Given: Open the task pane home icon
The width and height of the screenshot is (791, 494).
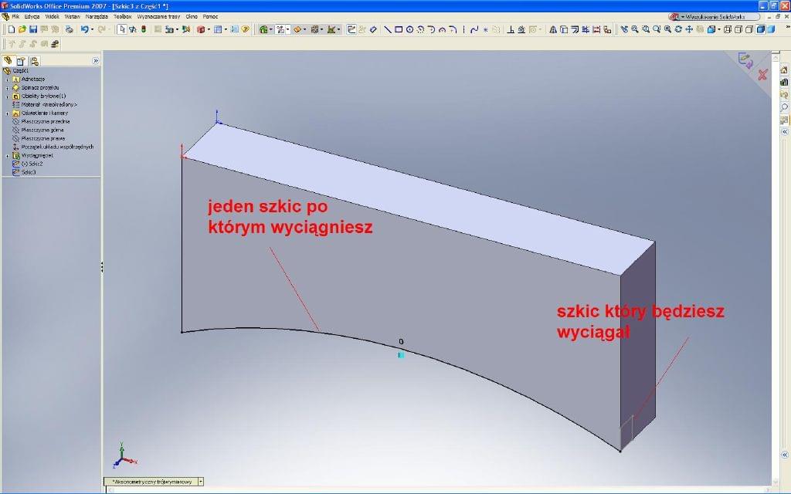Looking at the screenshot, I should (x=784, y=69).
